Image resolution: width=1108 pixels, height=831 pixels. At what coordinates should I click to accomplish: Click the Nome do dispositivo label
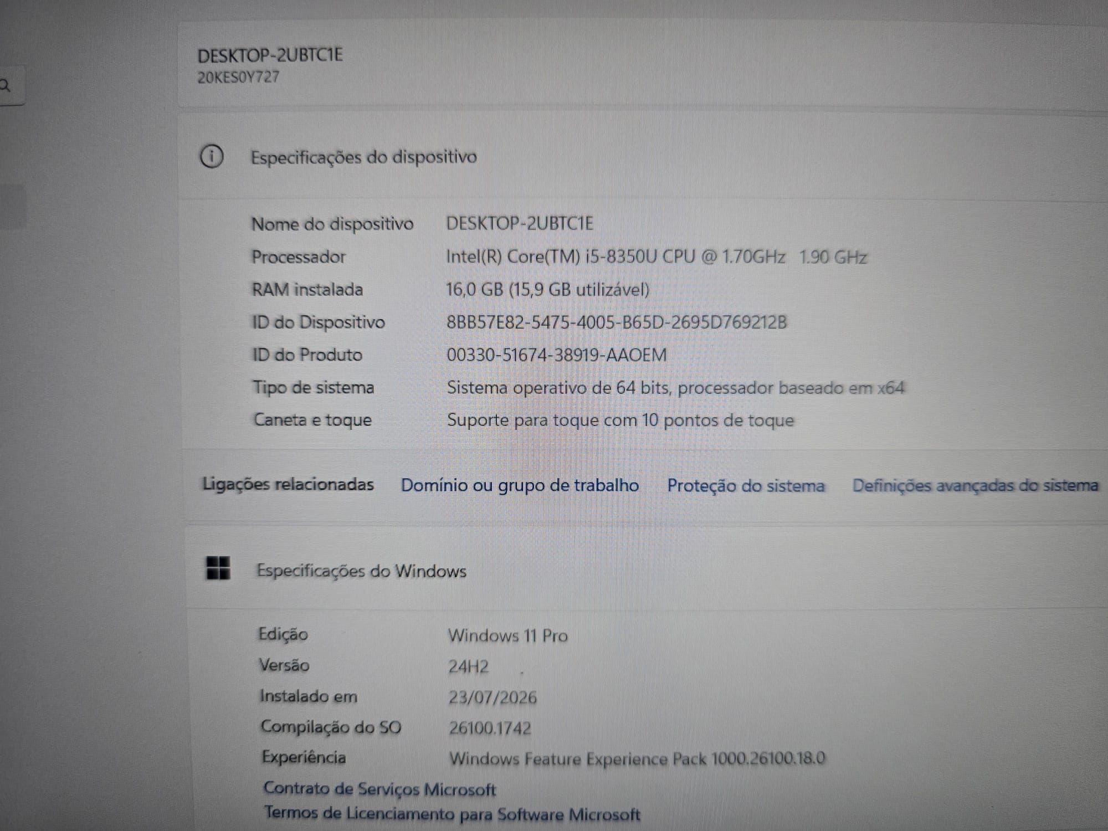[332, 224]
